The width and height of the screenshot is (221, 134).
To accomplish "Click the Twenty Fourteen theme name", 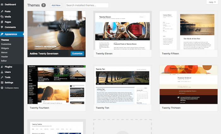I will pos(39,108).
